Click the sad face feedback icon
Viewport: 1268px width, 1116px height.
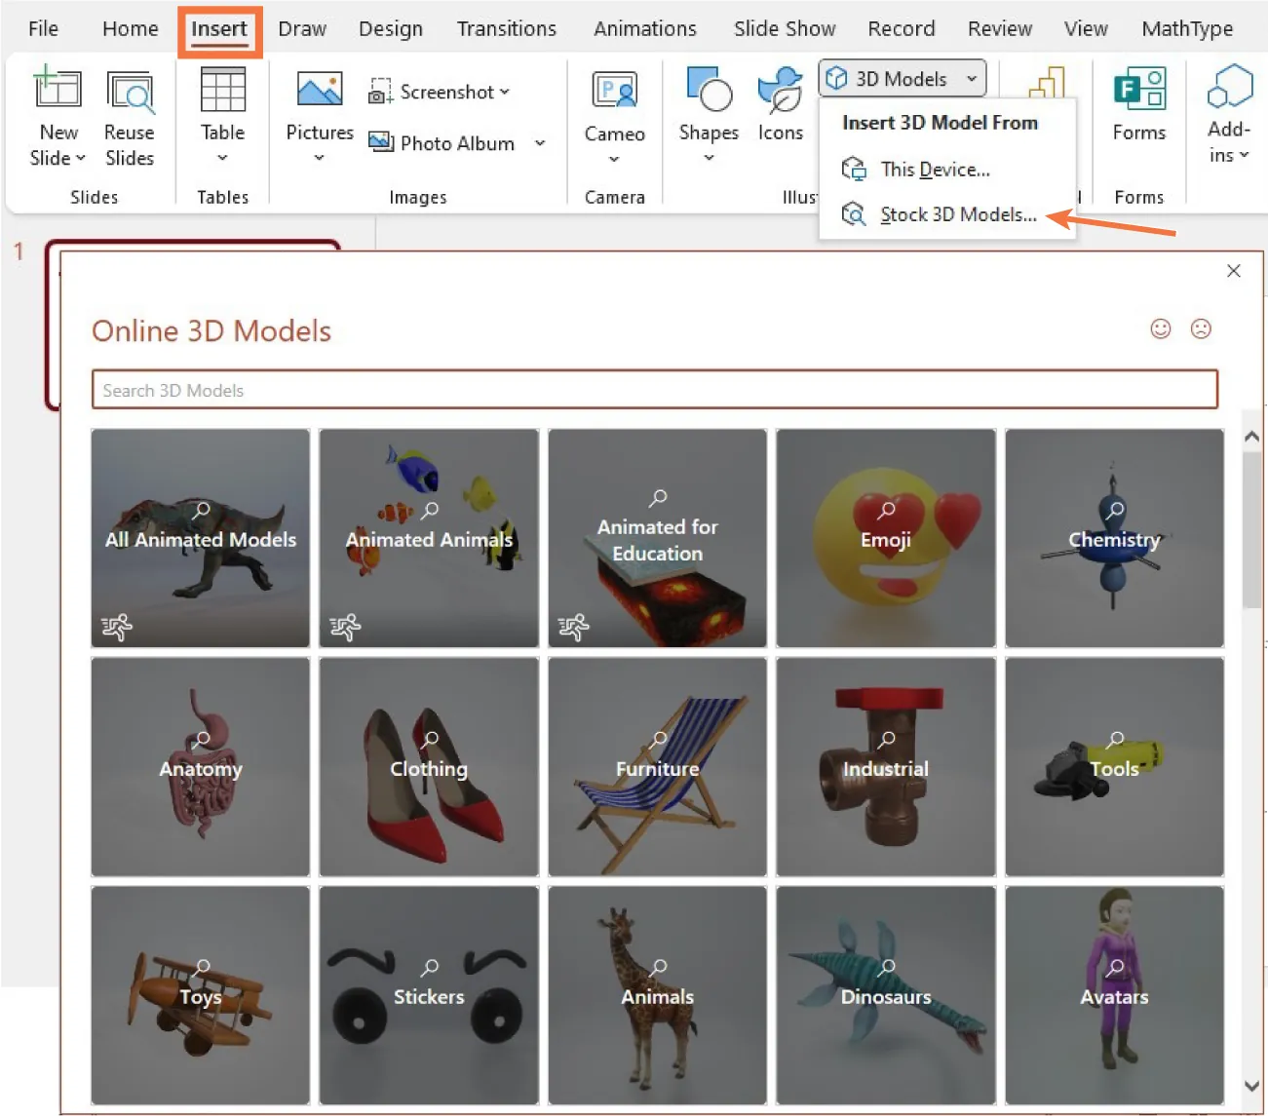pos(1201,329)
